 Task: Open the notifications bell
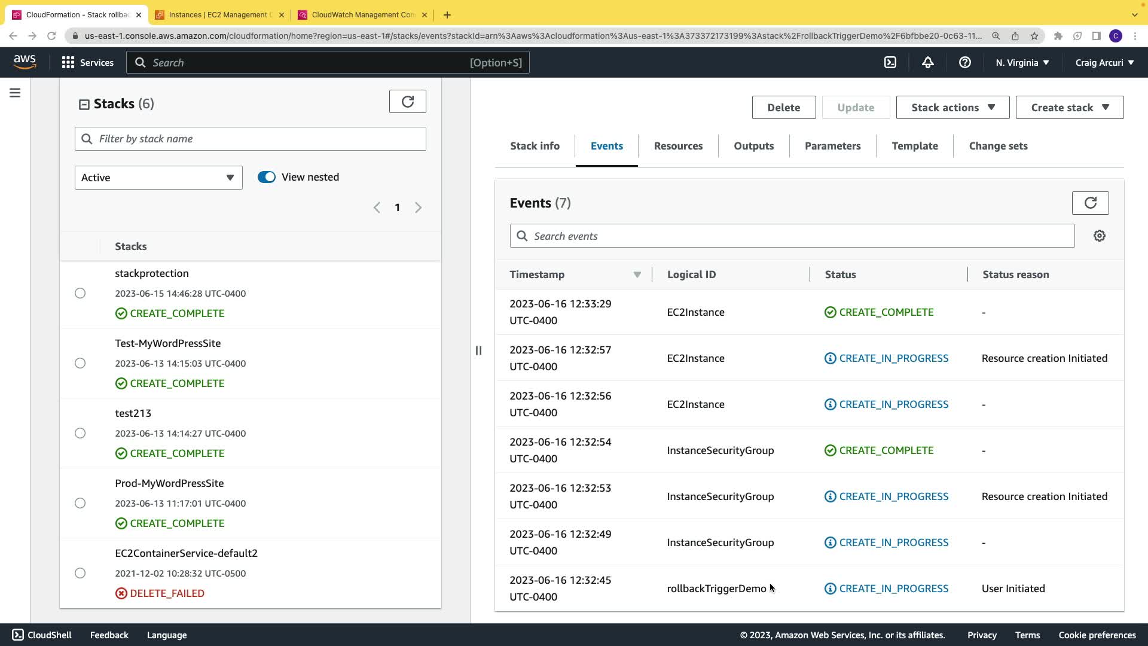pyautogui.click(x=927, y=62)
